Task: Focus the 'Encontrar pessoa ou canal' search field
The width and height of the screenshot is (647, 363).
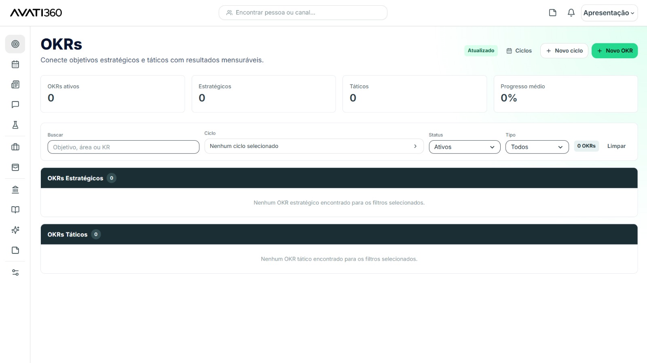Action: [303, 13]
